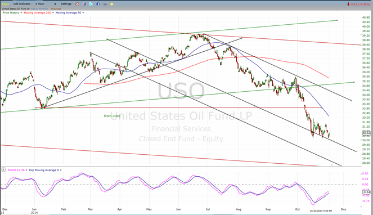Click the -0.34 MACD value tag
Image resolution: width=373 pixels, height=215 pixels.
point(366,192)
